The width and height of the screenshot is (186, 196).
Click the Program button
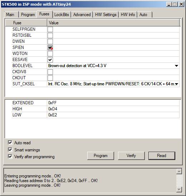[x=101, y=156]
